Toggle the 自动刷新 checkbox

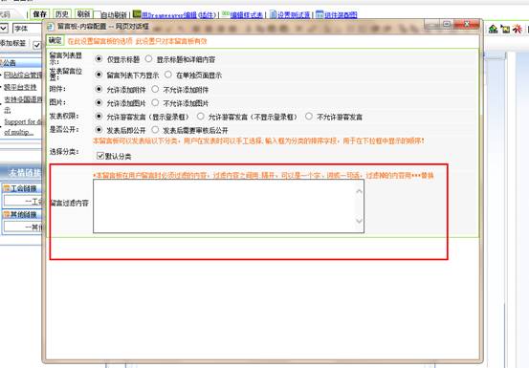pos(98,15)
